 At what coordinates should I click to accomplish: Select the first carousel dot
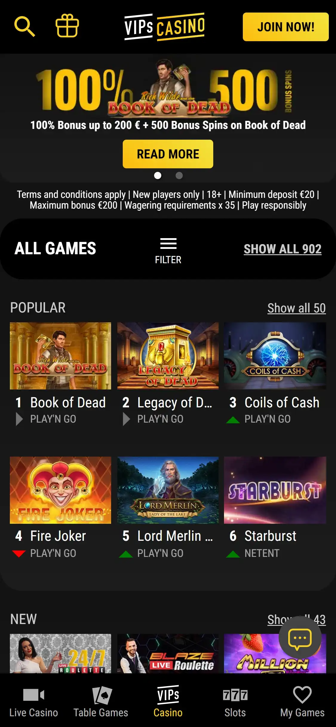tap(158, 175)
